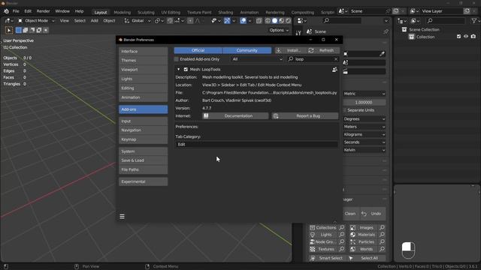Screen dimensions: 481x270
Task: Click the Blender logo menu icon
Action: pyautogui.click(x=6, y=11)
